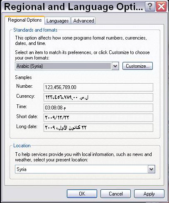
Task: Click the Cancel button
Action: click(115, 194)
